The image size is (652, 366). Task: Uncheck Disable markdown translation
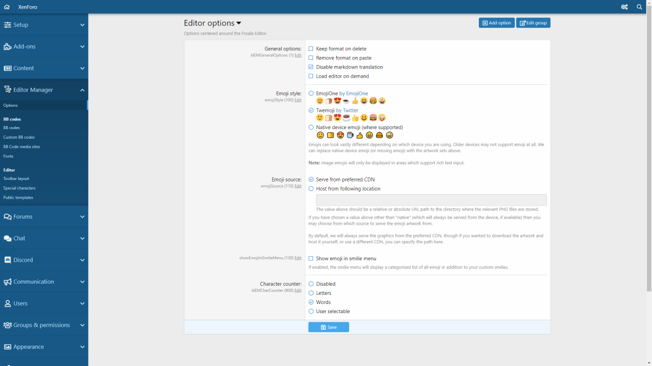[311, 67]
